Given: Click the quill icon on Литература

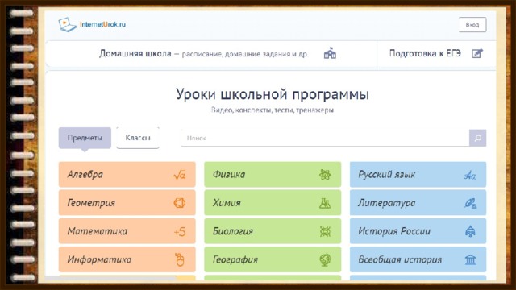Looking at the screenshot, I should (x=470, y=203).
